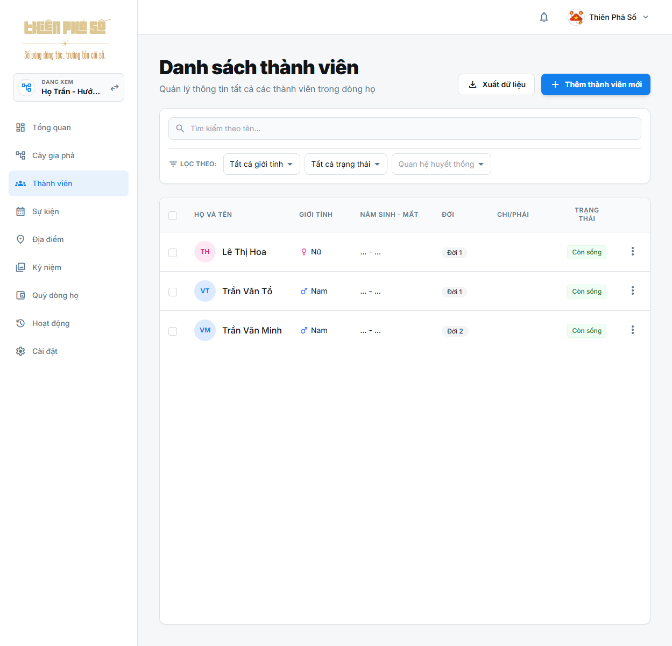Click the family tree icon in Đang xem card
The width and height of the screenshot is (672, 646).
(26, 87)
